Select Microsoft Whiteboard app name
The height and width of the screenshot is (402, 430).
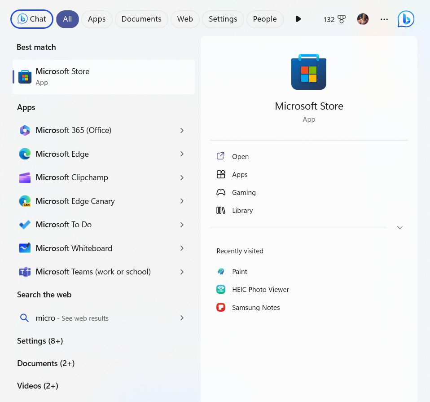point(74,248)
